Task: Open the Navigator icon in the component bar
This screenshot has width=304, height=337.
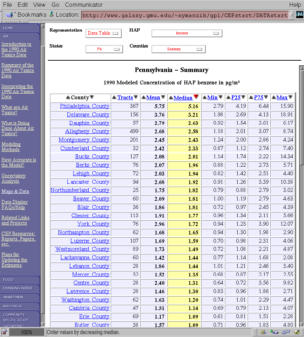Action: pos(263,332)
